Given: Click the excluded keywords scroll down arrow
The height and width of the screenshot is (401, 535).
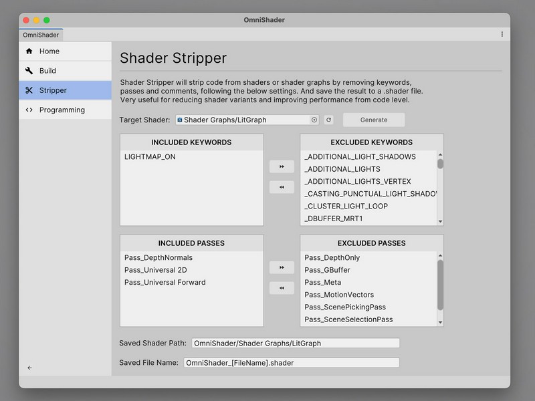Looking at the screenshot, I should pos(440,222).
